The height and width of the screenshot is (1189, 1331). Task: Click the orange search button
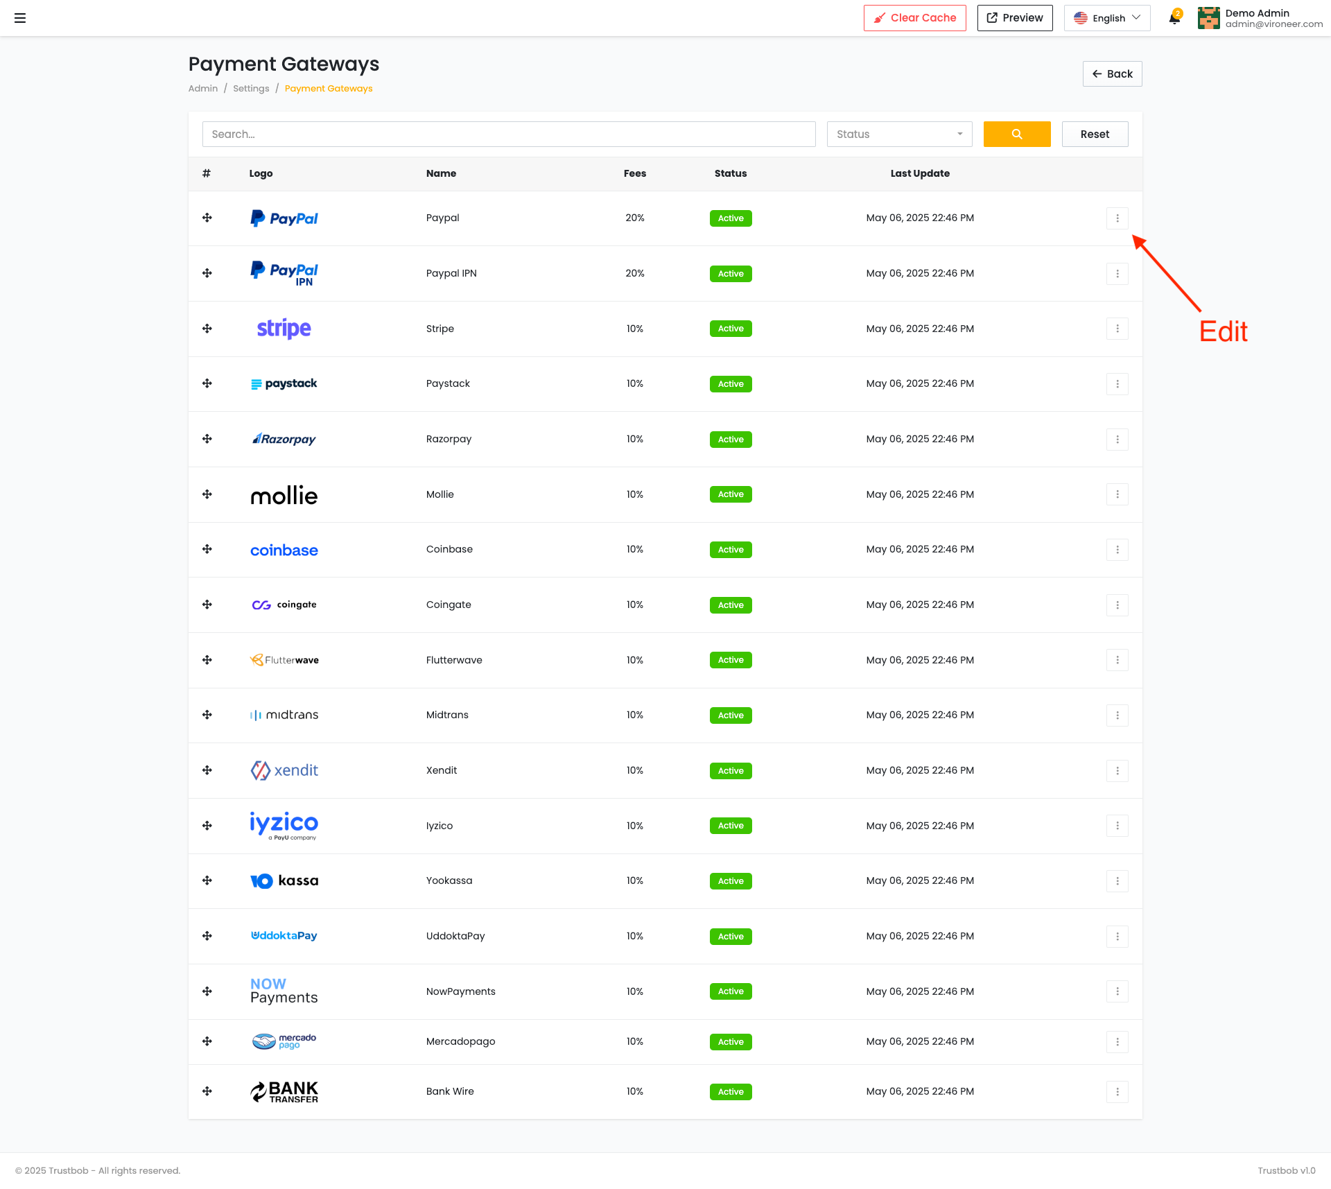[1017, 134]
